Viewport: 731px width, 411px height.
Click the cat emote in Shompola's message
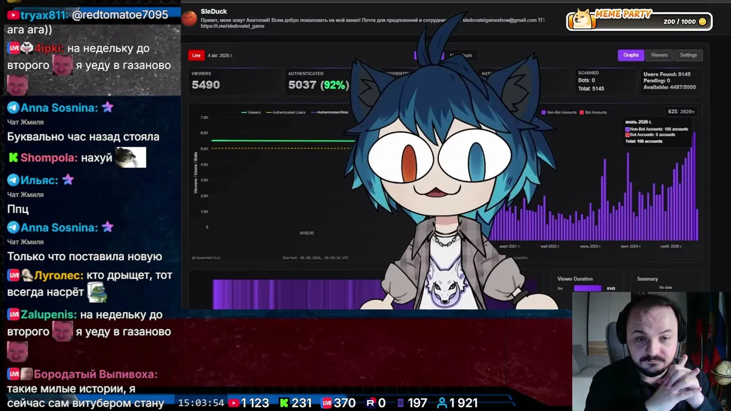pyautogui.click(x=130, y=158)
